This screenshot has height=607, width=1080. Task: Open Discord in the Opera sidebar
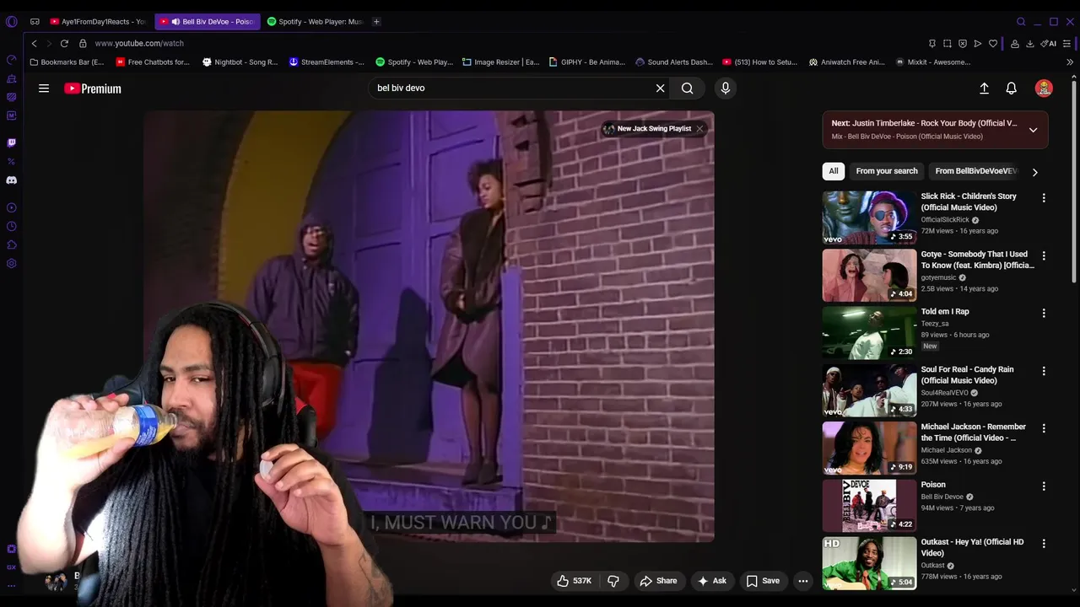click(11, 180)
